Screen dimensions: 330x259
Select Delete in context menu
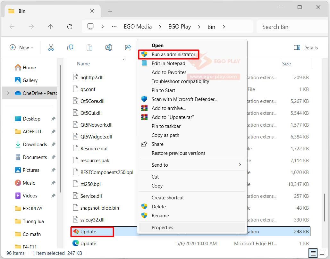192,207
